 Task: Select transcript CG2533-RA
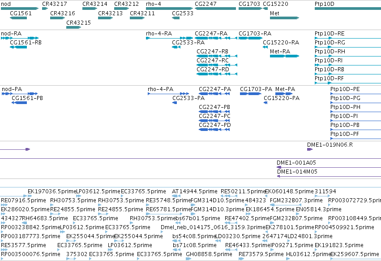pos(176,47)
